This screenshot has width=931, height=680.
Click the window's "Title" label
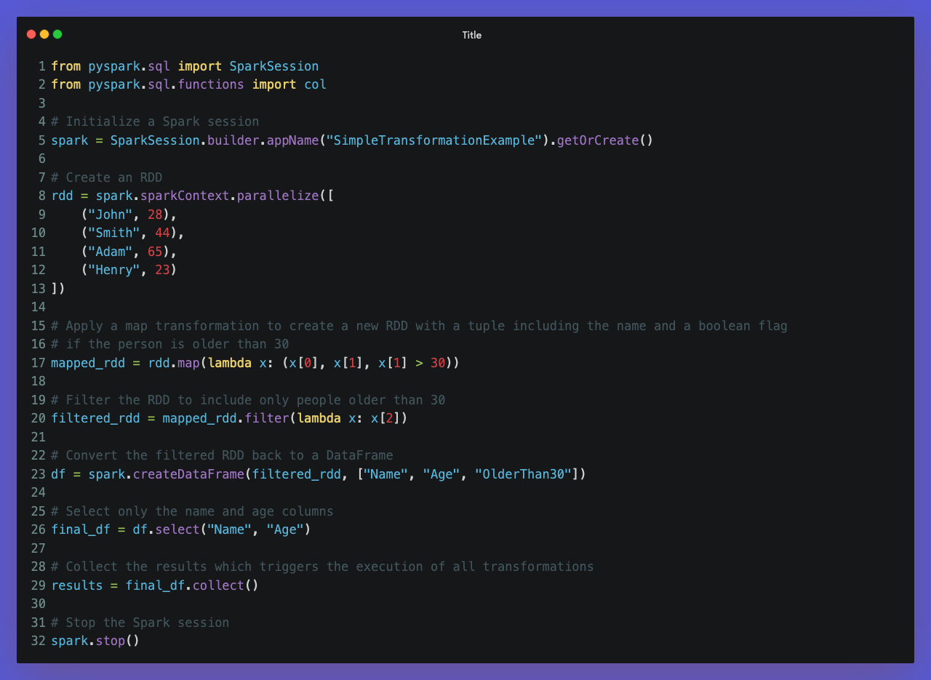click(x=472, y=35)
